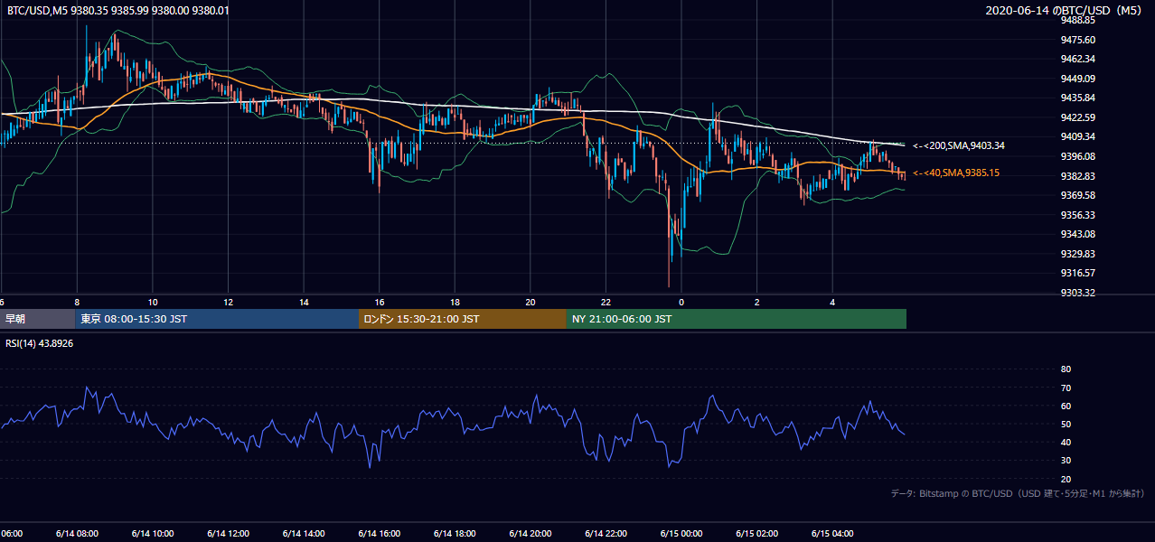Click the 6/14 08:00 date axis label
The width and height of the screenshot is (1155, 542).
point(76,534)
